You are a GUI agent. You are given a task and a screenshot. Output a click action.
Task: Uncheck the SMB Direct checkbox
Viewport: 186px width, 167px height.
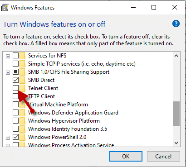click(x=15, y=80)
